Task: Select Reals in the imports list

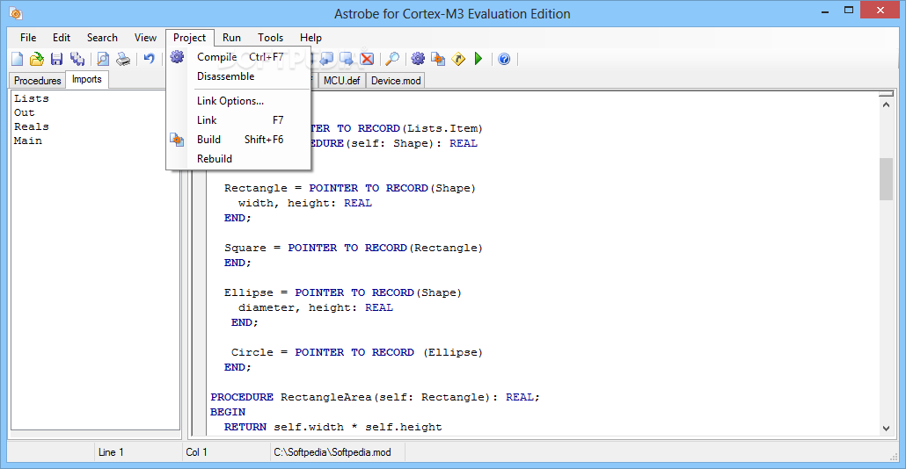Action: click(31, 126)
